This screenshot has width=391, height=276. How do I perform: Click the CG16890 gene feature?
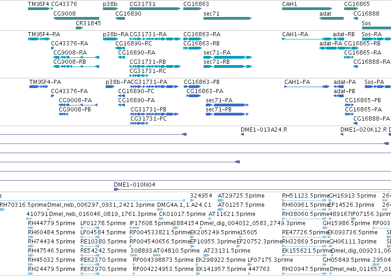[120, 18]
